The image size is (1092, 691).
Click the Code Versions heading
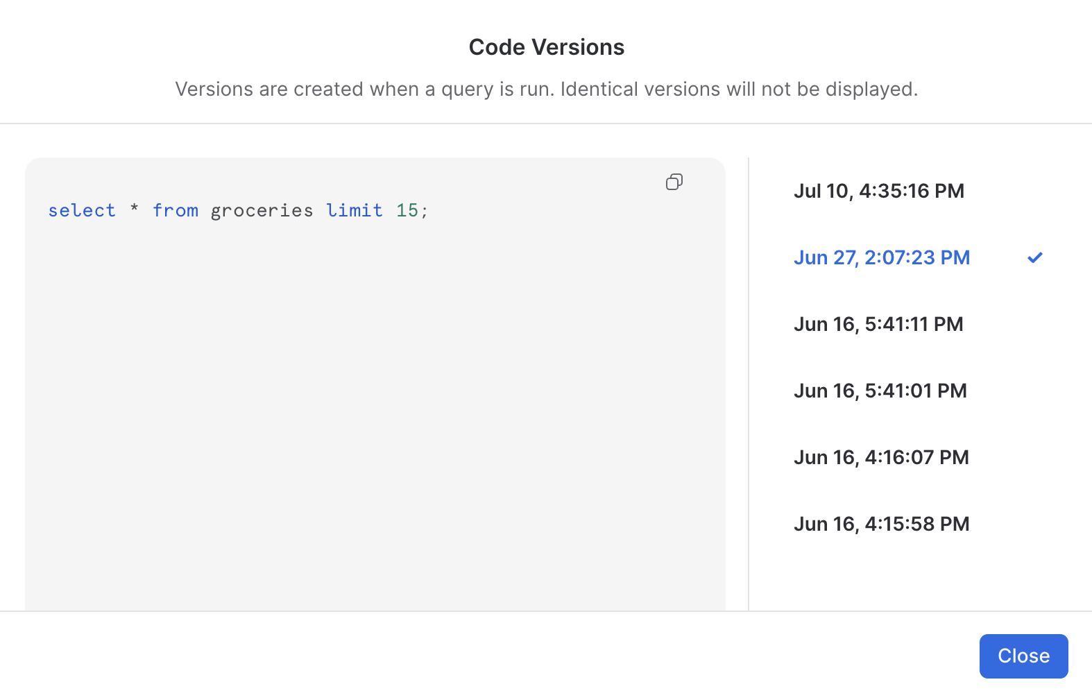547,47
